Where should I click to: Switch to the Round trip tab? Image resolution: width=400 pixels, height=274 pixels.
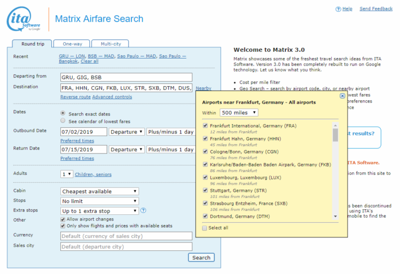[33, 44]
